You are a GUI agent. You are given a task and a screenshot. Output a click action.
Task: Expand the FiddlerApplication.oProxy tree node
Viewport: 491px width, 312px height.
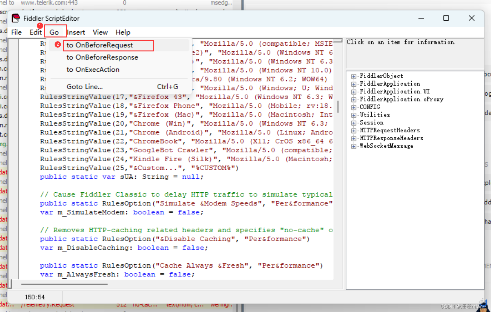click(354, 100)
